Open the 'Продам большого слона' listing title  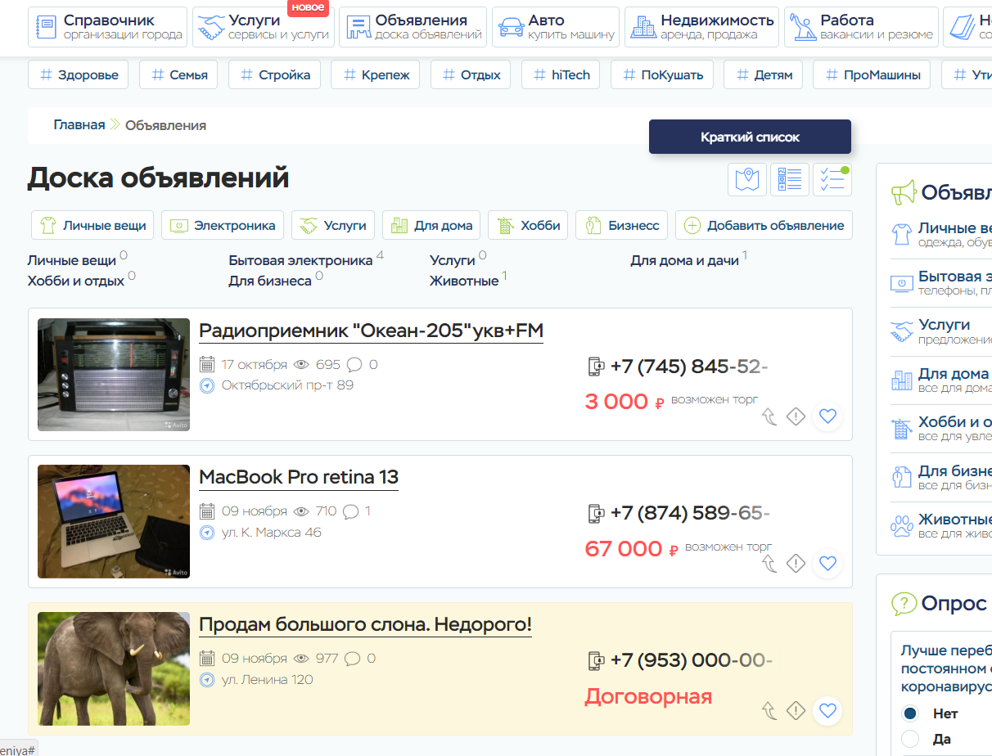point(365,625)
